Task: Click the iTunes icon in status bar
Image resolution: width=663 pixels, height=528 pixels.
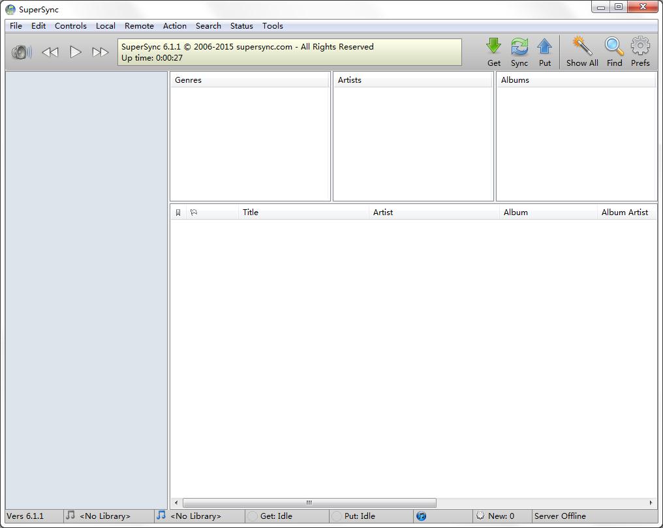Action: coord(421,516)
